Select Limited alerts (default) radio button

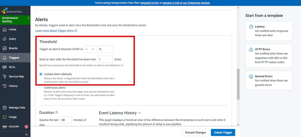(41, 74)
